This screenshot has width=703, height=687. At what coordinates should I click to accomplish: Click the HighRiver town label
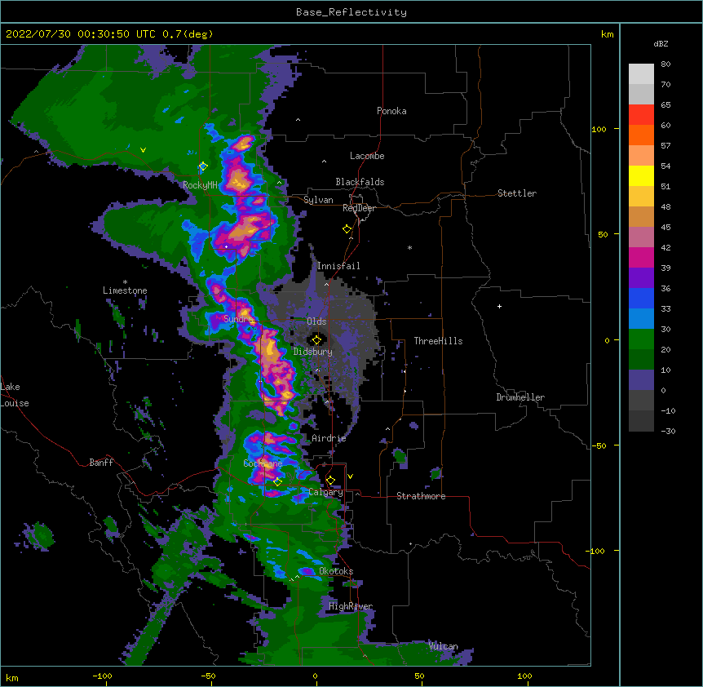(x=351, y=606)
